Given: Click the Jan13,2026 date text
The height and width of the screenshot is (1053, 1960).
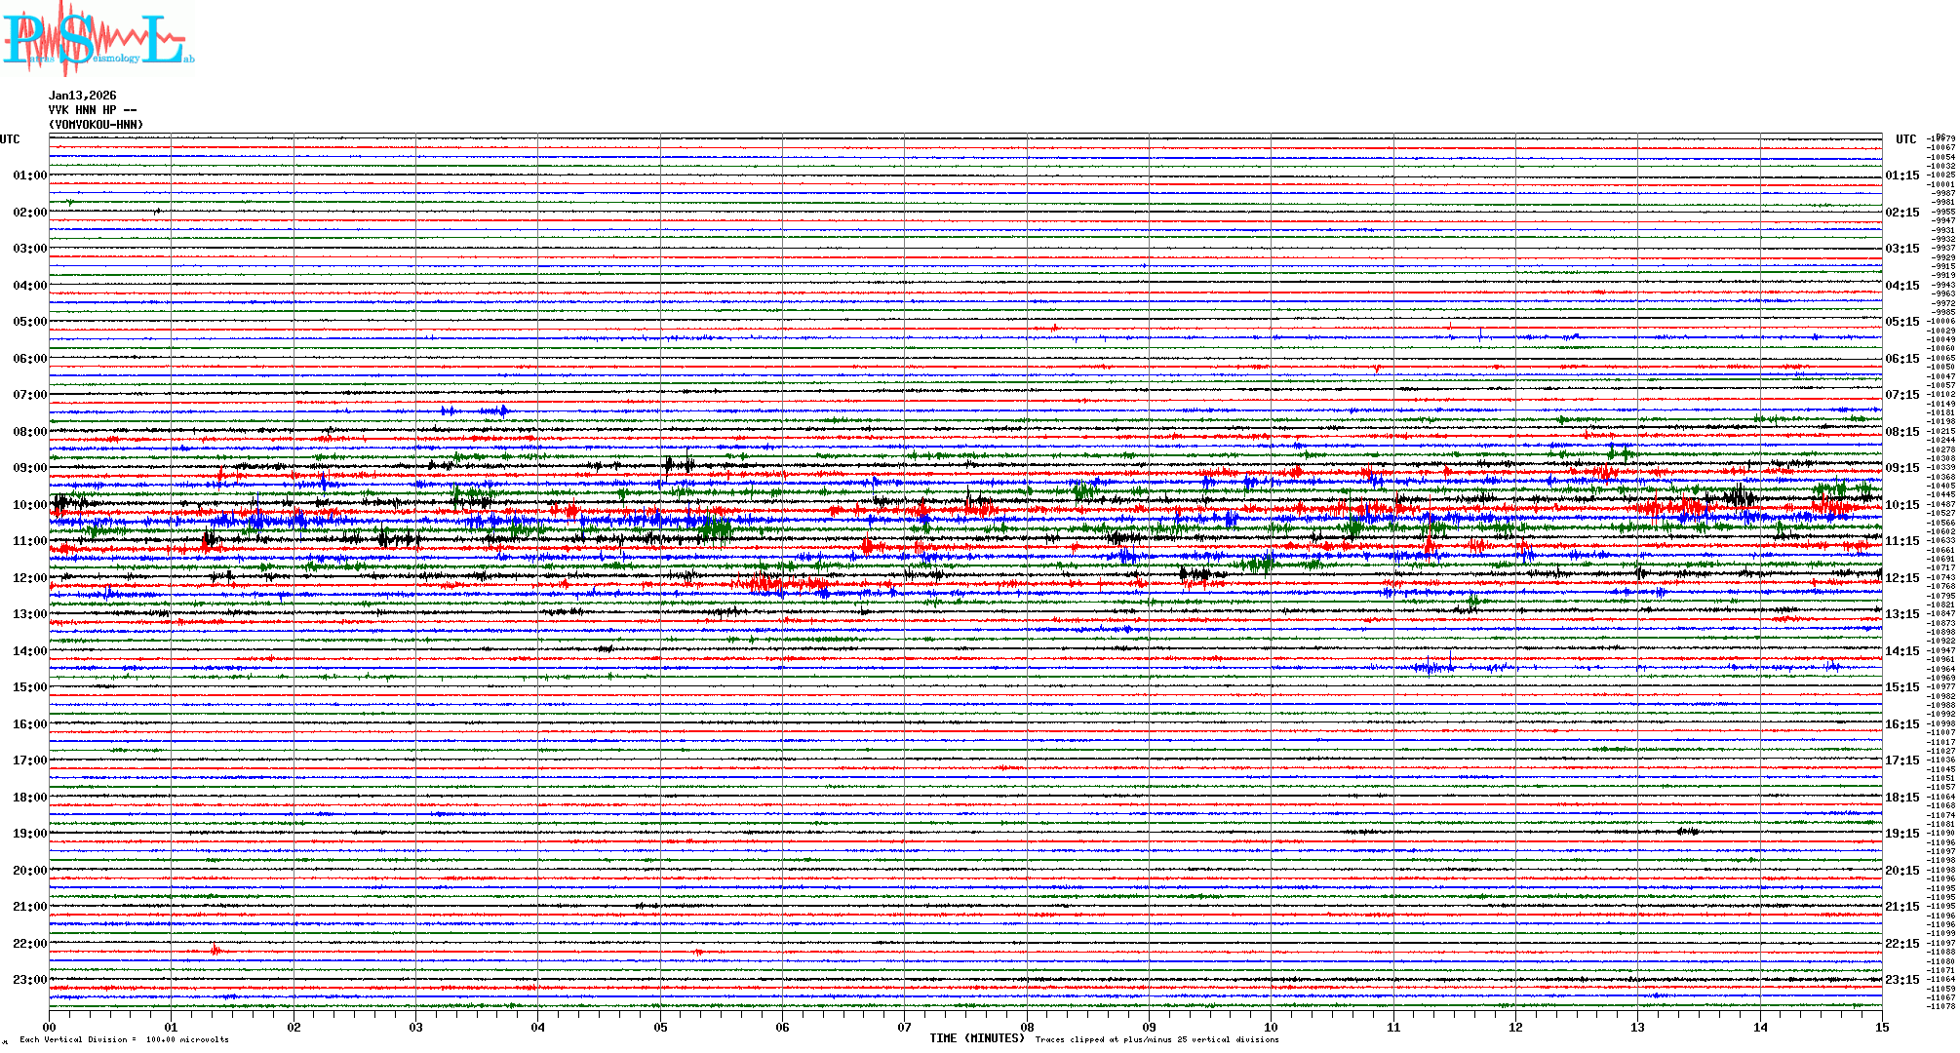Looking at the screenshot, I should coord(82,96).
